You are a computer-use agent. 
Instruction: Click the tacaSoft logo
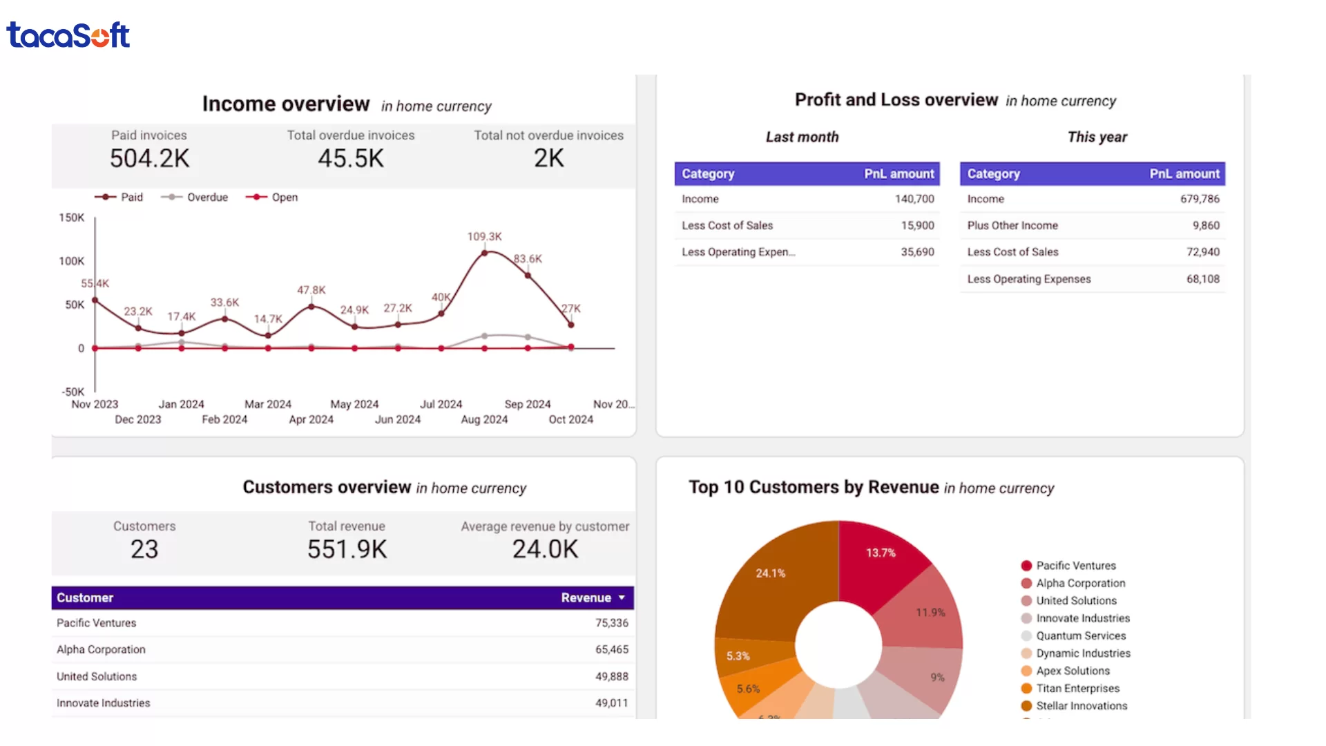tap(68, 35)
